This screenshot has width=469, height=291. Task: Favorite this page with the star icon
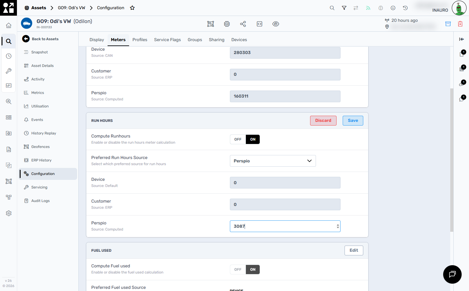[132, 8]
